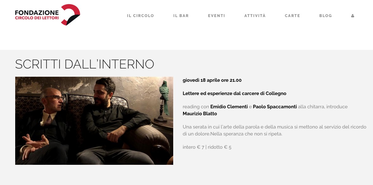This screenshot has width=373, height=185.
Task: Open the EVENTI menu item
Action: [217, 16]
